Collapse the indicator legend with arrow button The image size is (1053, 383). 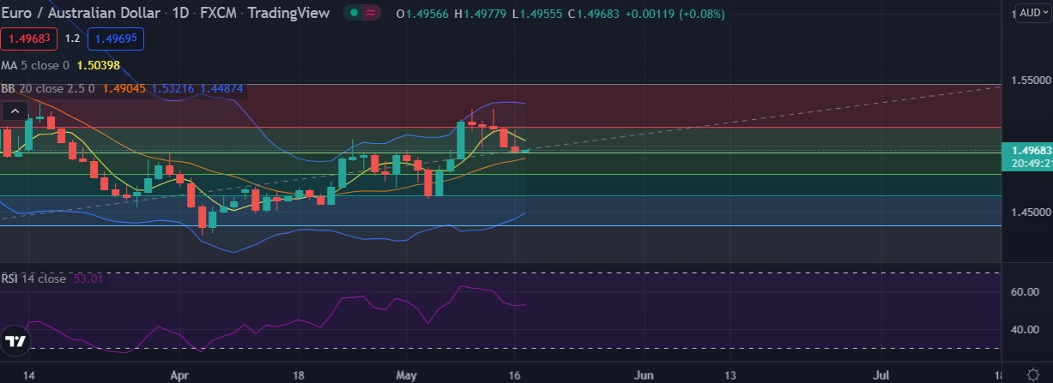pos(13,111)
